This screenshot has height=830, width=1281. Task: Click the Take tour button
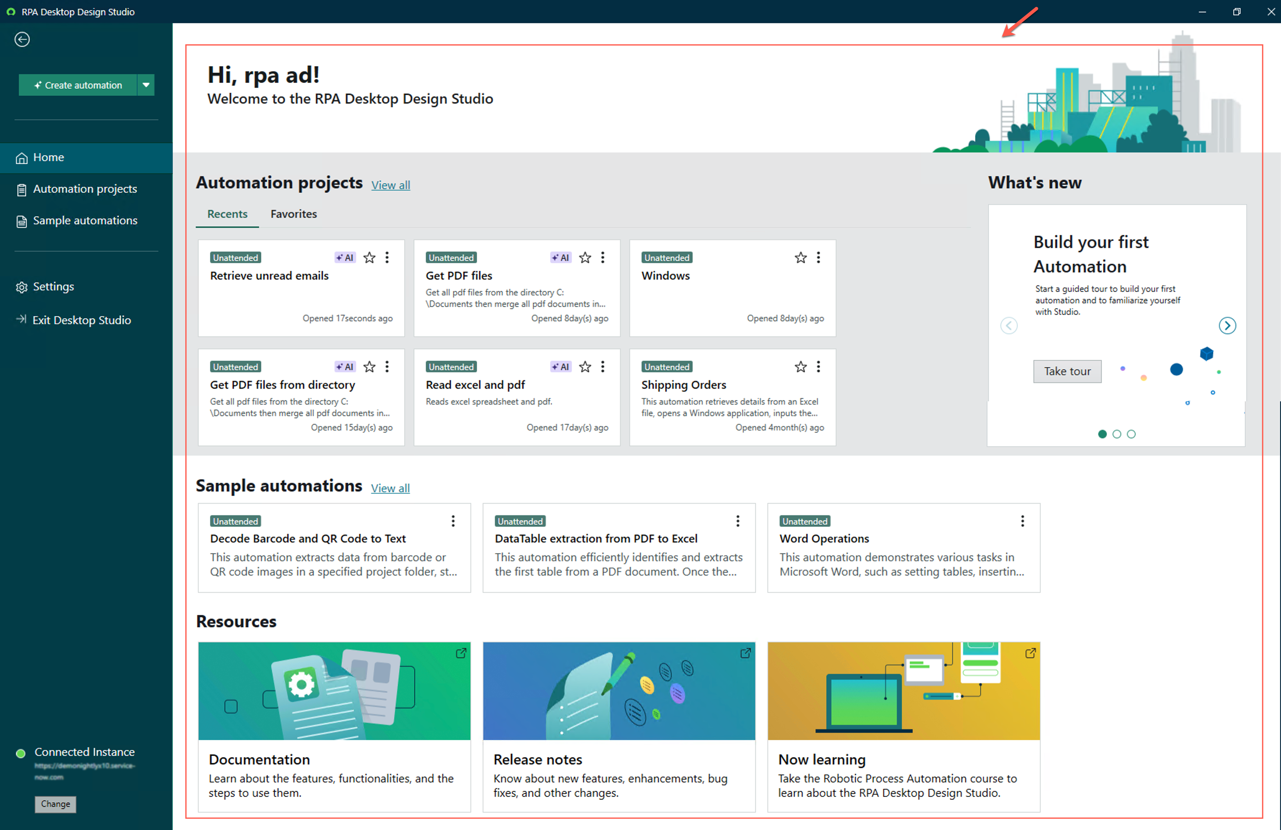coord(1067,372)
